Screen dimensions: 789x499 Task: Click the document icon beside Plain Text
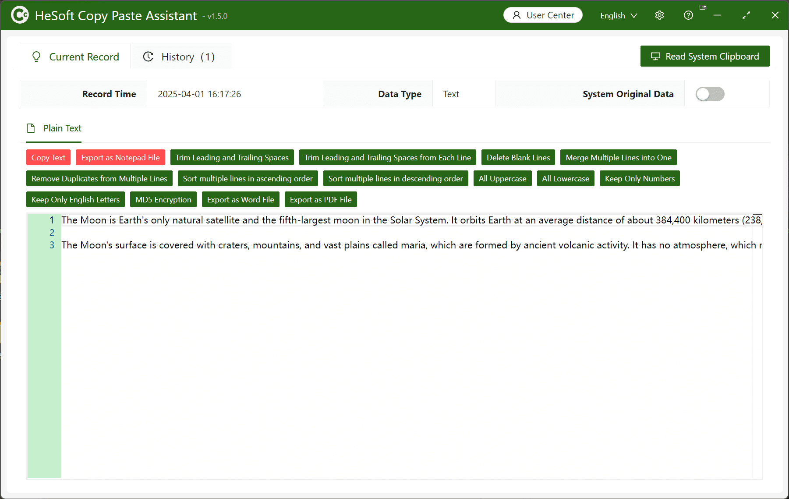click(31, 128)
